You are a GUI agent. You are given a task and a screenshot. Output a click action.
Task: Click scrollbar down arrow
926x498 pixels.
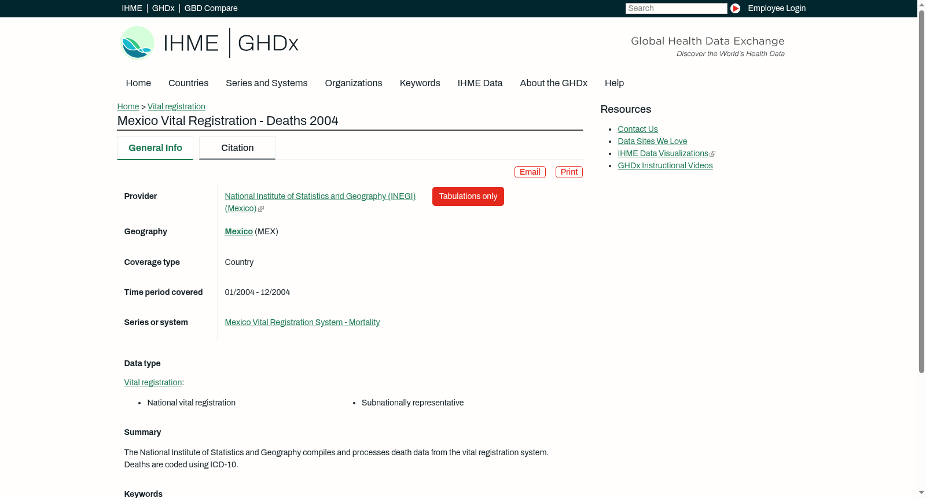[x=922, y=493]
